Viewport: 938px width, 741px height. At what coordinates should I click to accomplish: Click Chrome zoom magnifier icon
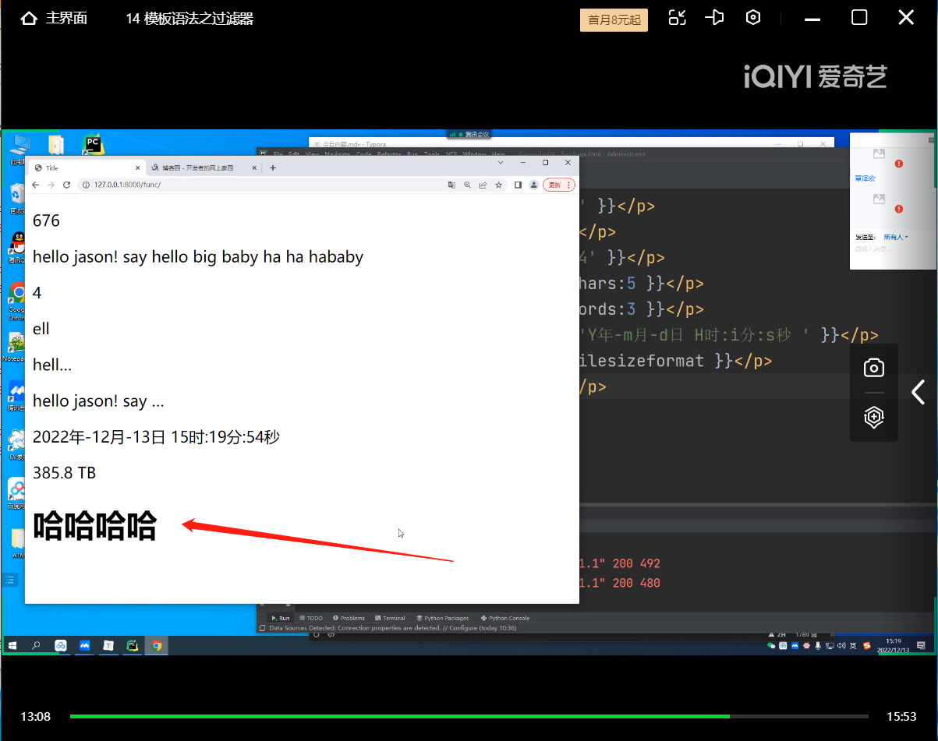tap(467, 185)
